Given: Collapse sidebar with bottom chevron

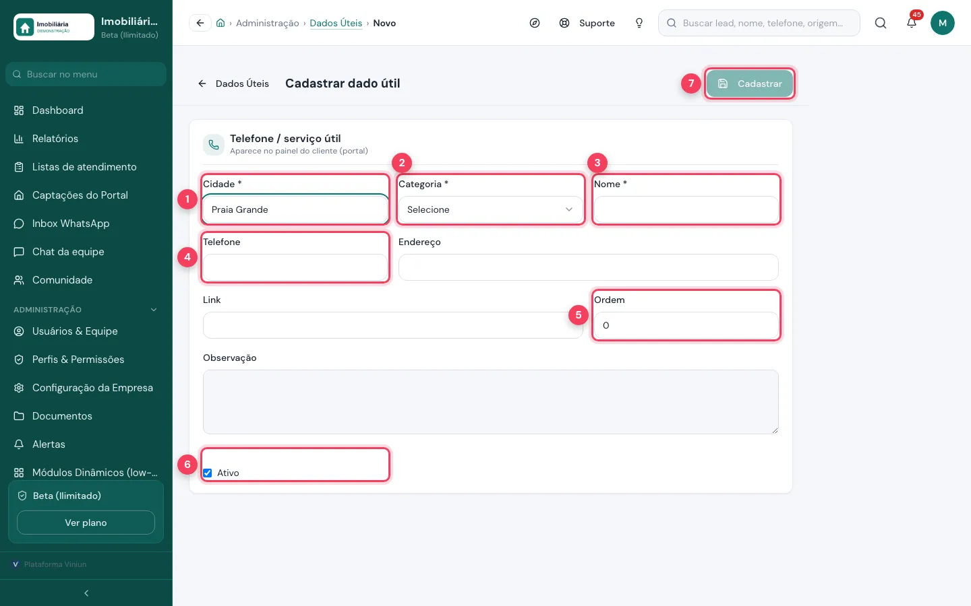Looking at the screenshot, I should tap(86, 593).
